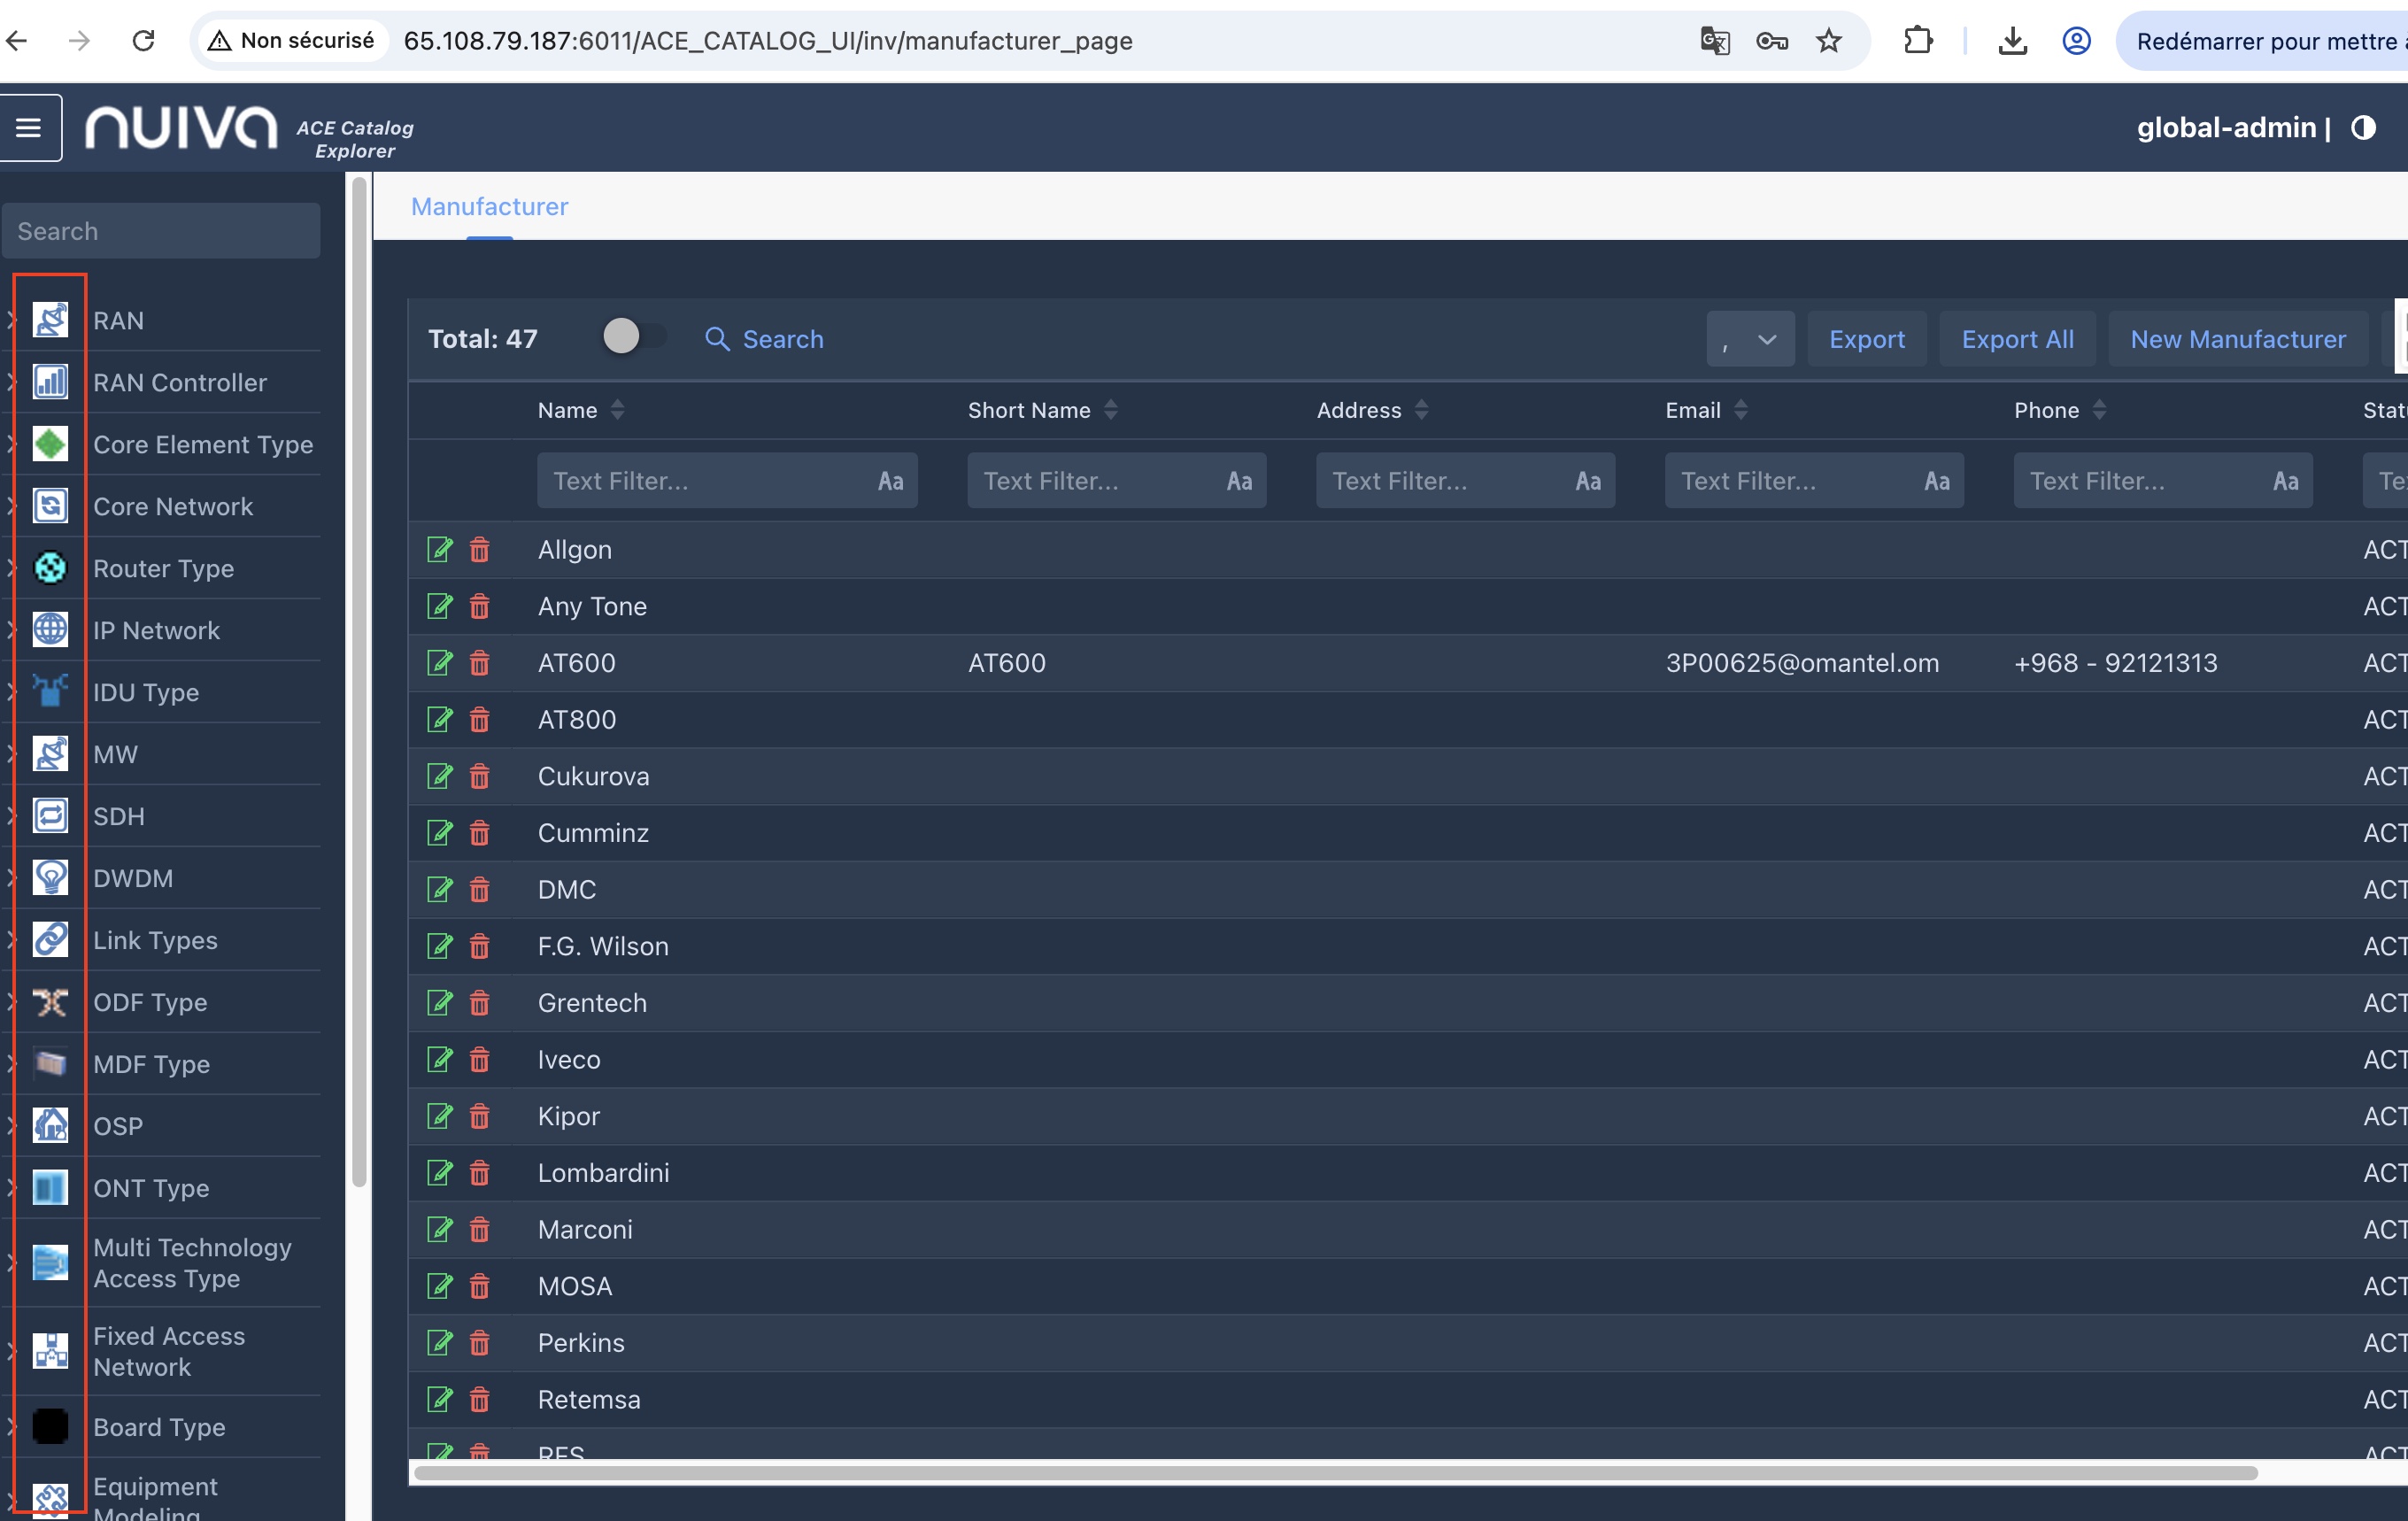Open the separator dropdown beside Export
The height and width of the screenshot is (1521, 2408).
coord(1750,339)
